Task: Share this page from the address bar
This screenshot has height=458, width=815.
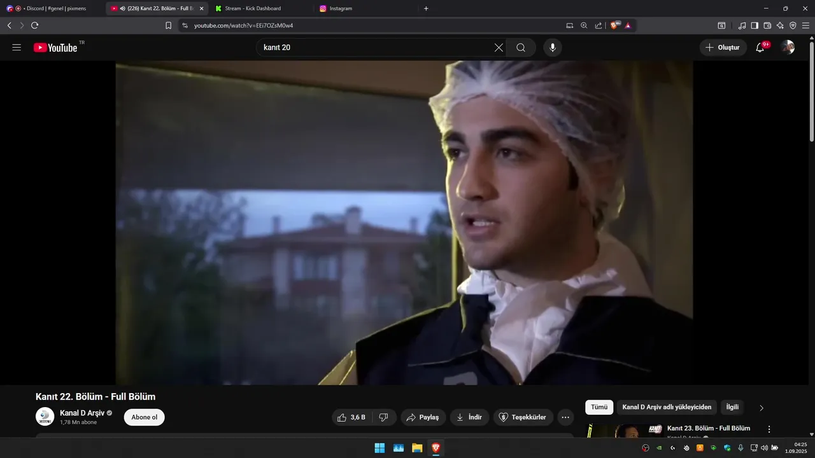Action: (x=599, y=25)
